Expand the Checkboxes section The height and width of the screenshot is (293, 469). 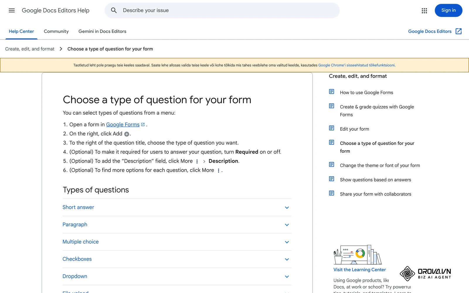click(177, 259)
